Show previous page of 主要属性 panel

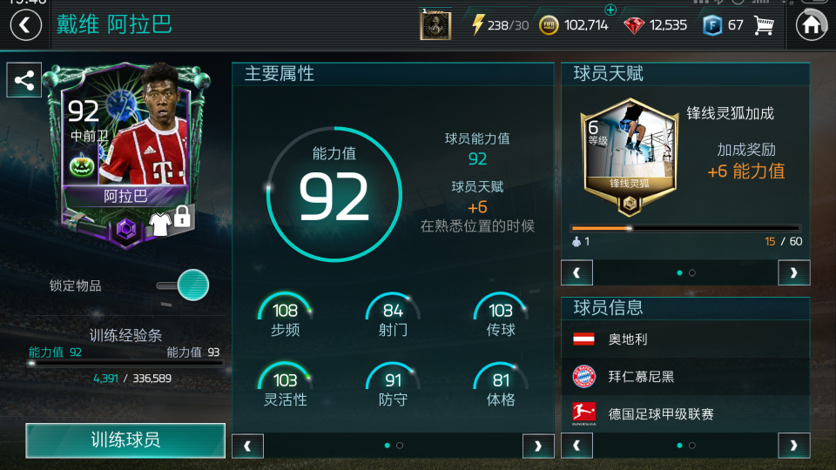pyautogui.click(x=248, y=446)
